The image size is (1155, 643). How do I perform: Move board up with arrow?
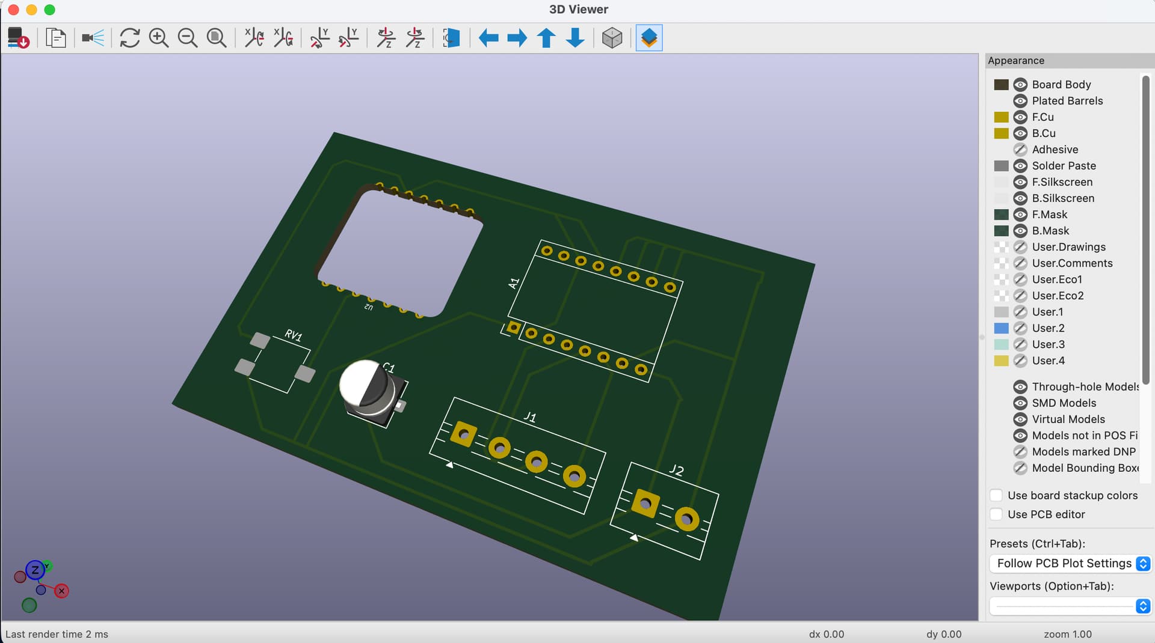click(x=546, y=38)
